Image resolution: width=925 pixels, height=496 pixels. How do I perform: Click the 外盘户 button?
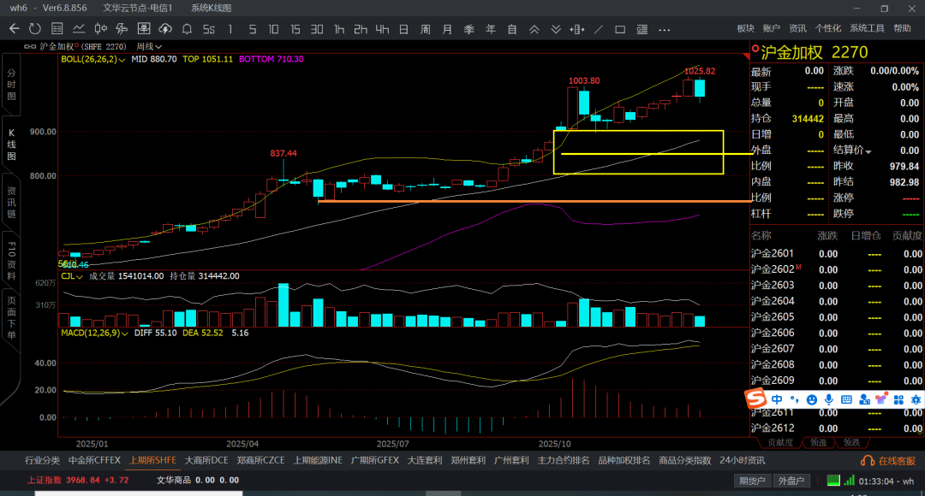click(791, 481)
